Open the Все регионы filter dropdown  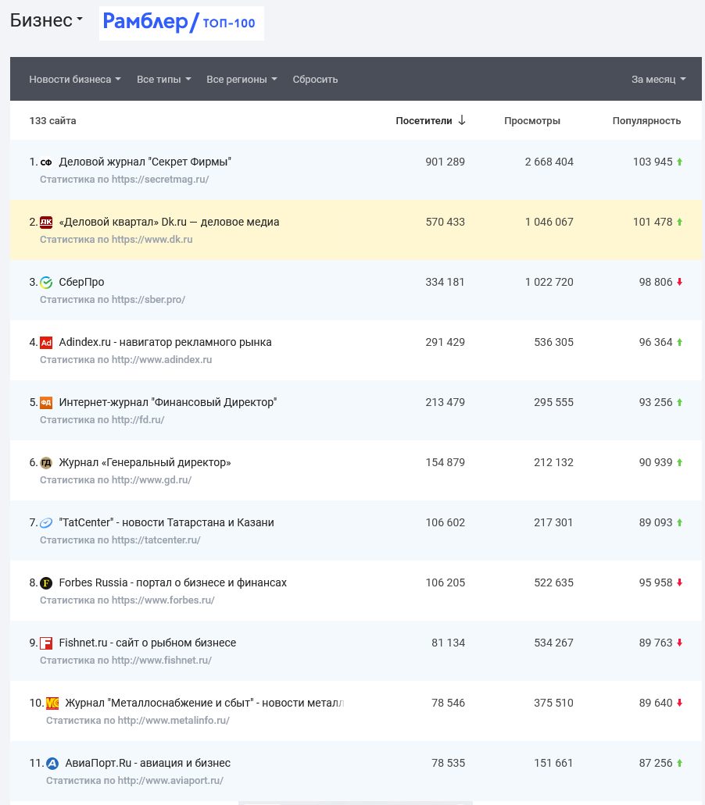pos(242,80)
